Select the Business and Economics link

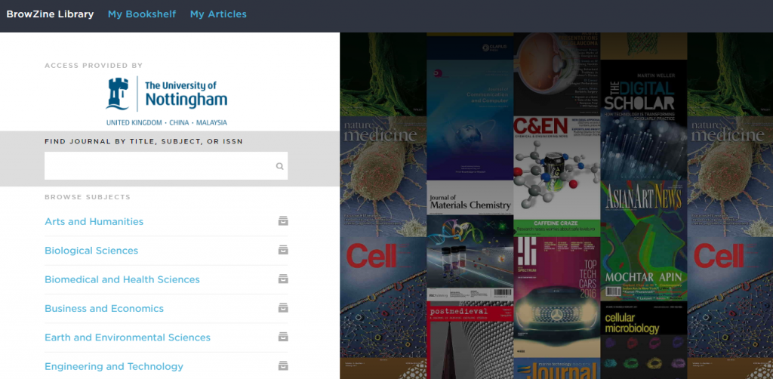point(104,308)
